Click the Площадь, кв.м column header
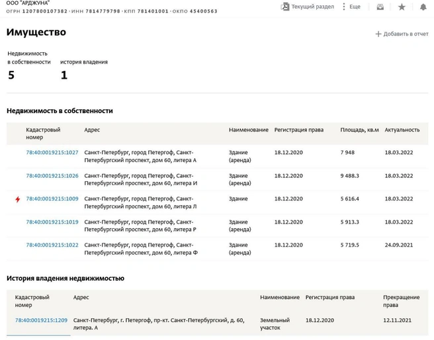The height and width of the screenshot is (340, 434). click(359, 130)
